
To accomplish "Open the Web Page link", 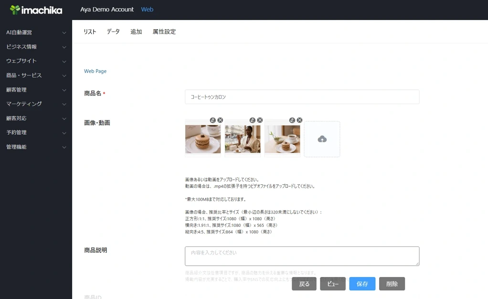I will click(95, 71).
